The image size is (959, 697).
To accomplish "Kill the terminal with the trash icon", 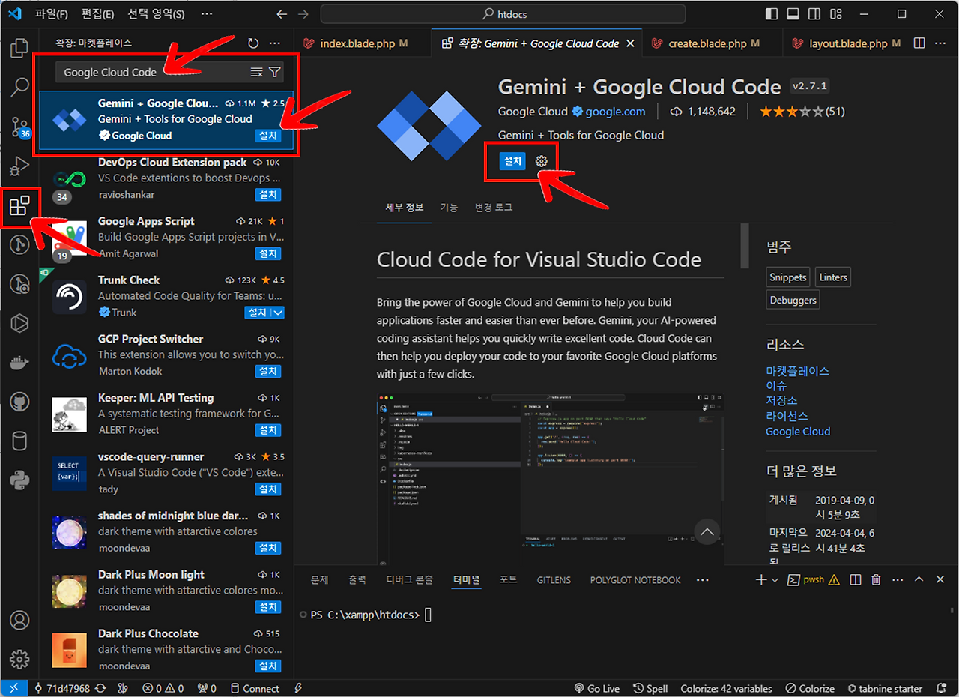I will tap(875, 579).
